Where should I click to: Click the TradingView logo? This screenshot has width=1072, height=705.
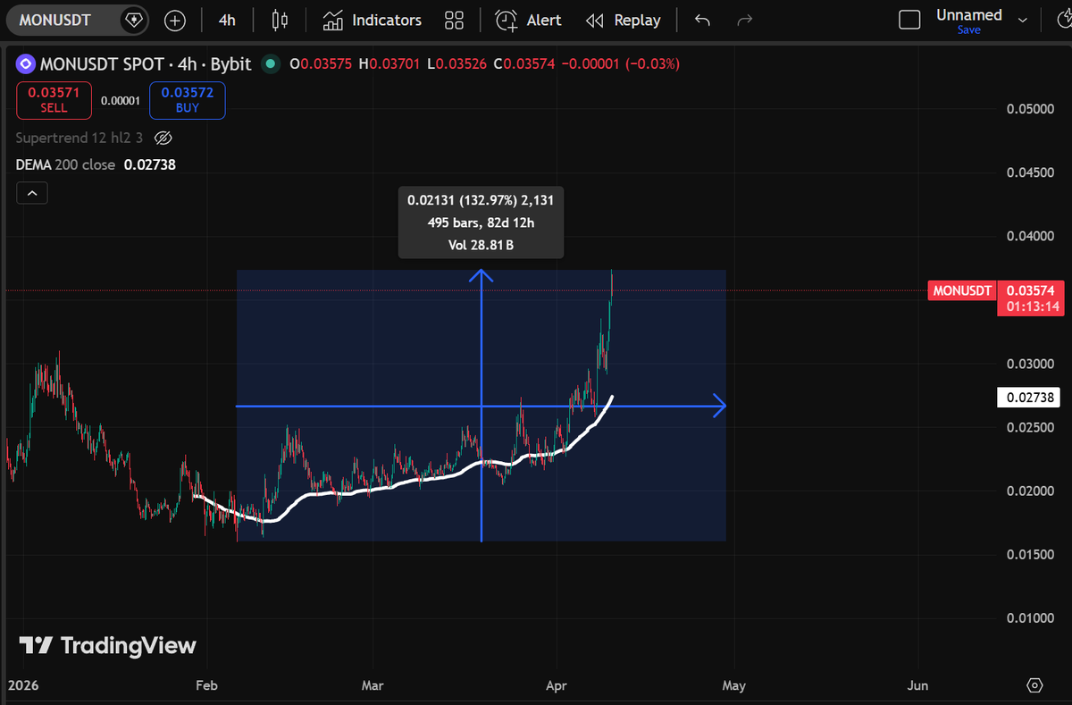(x=107, y=645)
